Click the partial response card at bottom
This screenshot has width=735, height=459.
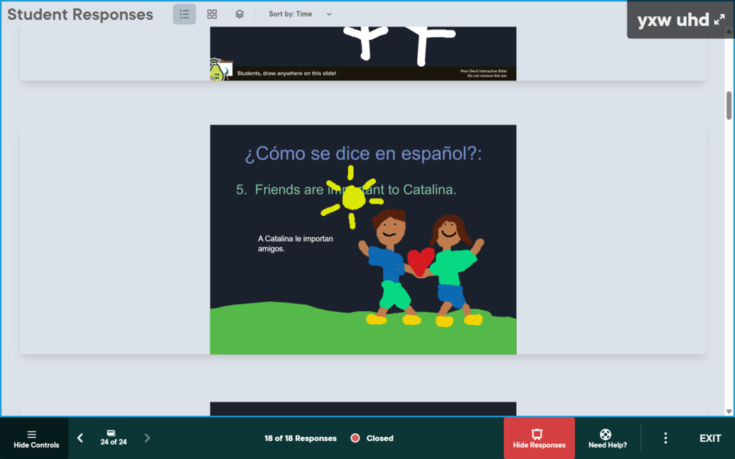click(362, 409)
